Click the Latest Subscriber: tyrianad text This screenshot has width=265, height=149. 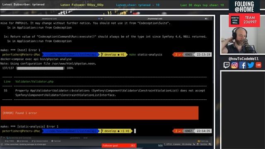click(23, 5)
